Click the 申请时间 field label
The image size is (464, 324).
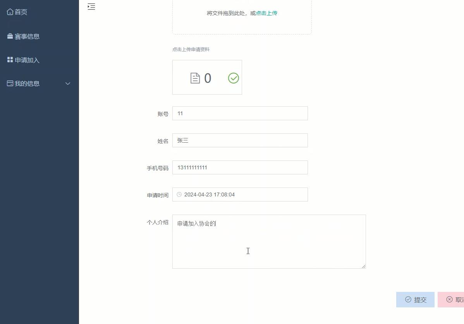[x=157, y=195]
